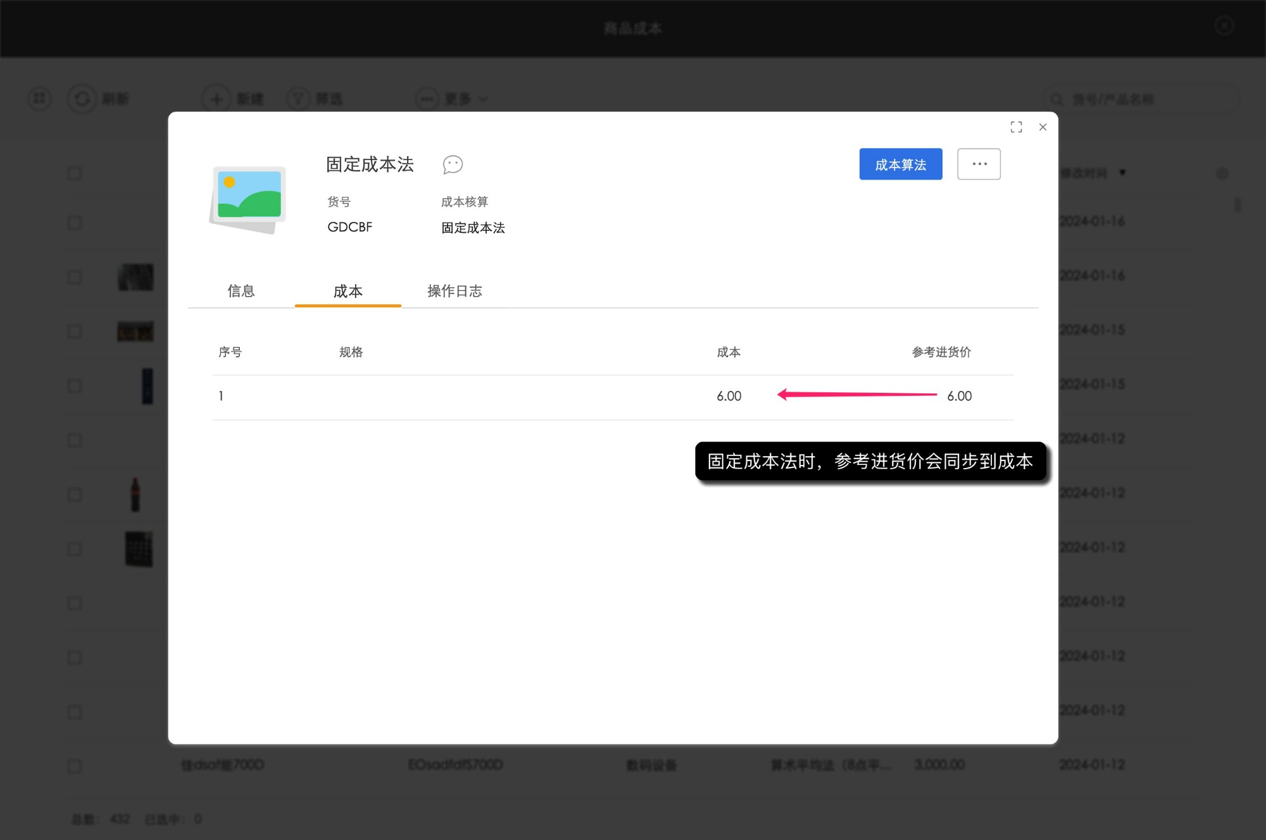Open the three-dot more options button

coord(979,164)
